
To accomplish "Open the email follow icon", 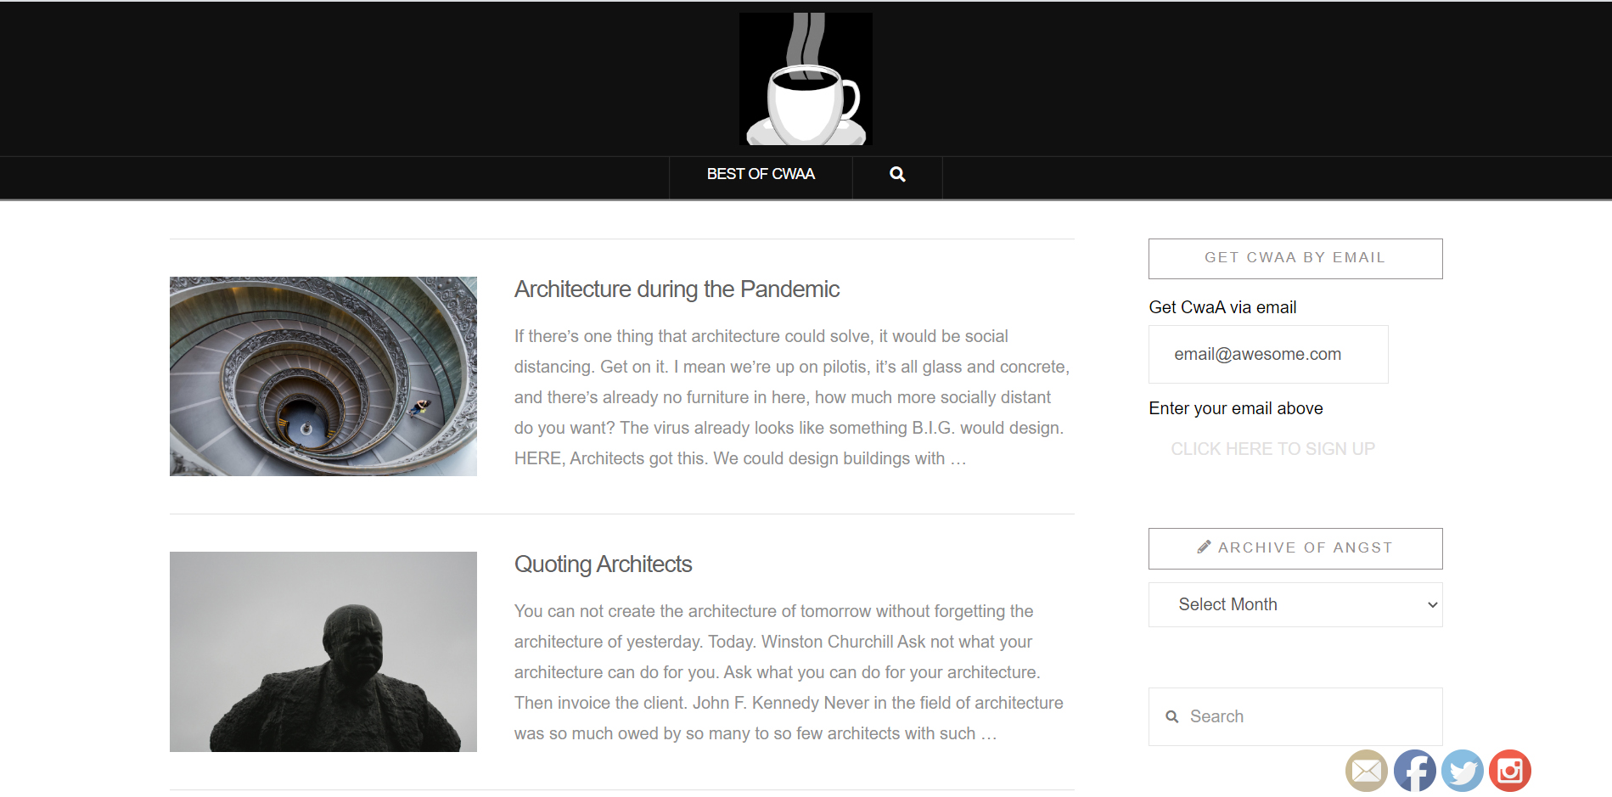I will (1366, 771).
